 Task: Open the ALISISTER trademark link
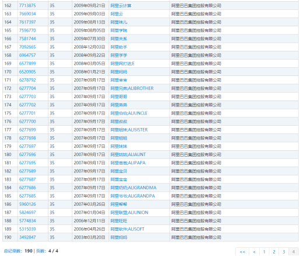point(129,130)
